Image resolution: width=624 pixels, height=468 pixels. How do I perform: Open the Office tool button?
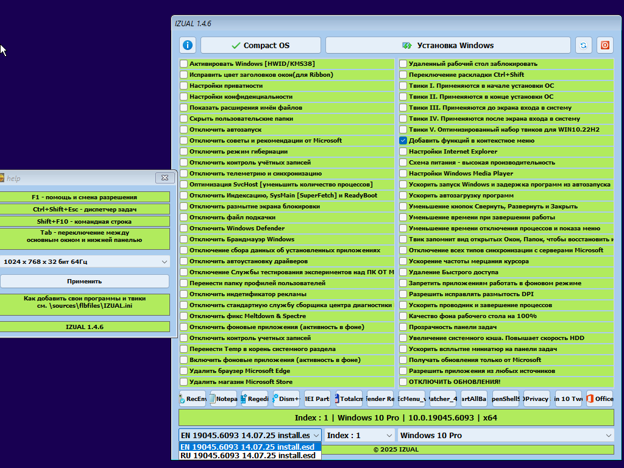[x=600, y=399]
